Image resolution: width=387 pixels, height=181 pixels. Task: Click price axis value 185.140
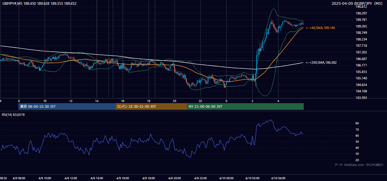point(361,78)
